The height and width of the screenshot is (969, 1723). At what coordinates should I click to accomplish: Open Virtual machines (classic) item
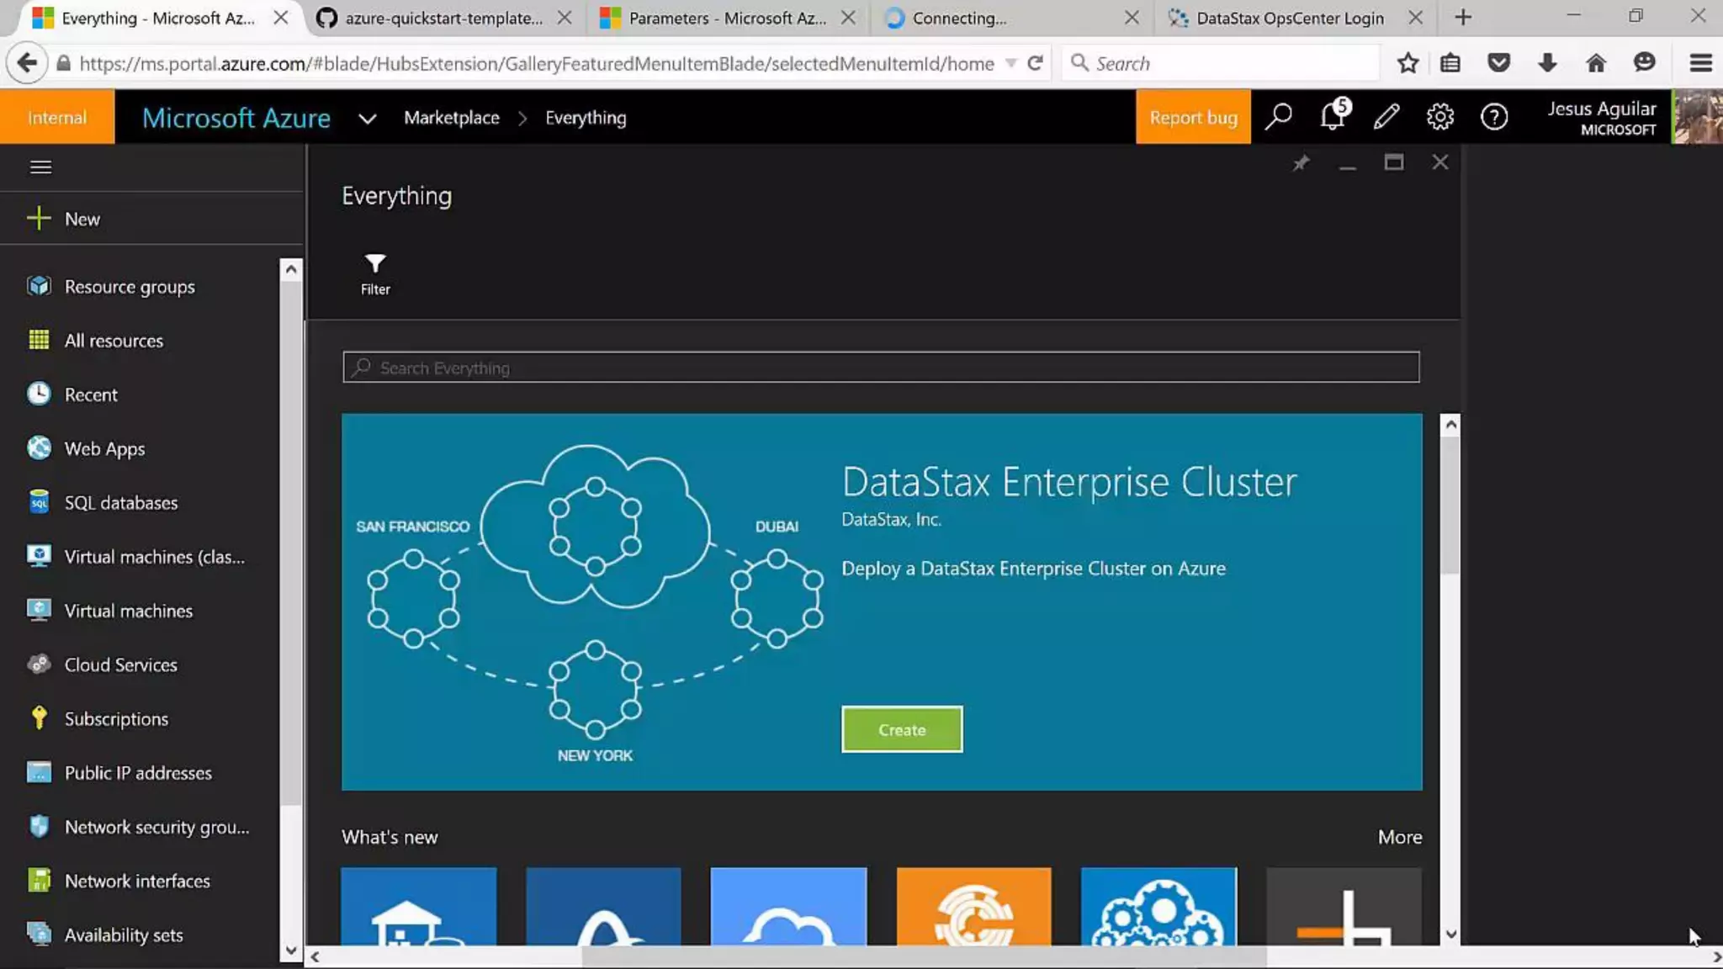tap(155, 557)
